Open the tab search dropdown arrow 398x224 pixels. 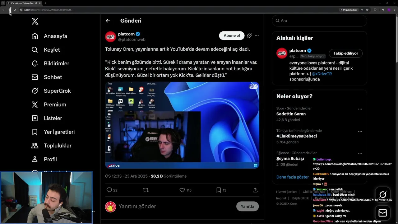pyautogui.click(x=3, y=3)
